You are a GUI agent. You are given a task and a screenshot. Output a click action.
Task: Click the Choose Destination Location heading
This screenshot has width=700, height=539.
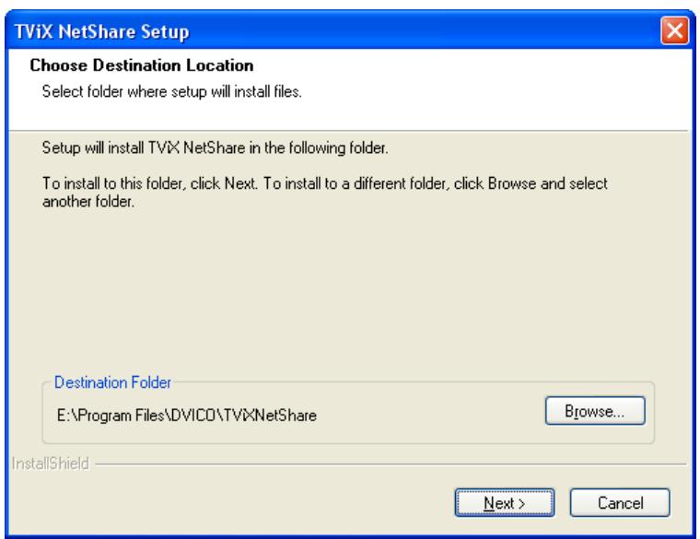[x=142, y=65]
